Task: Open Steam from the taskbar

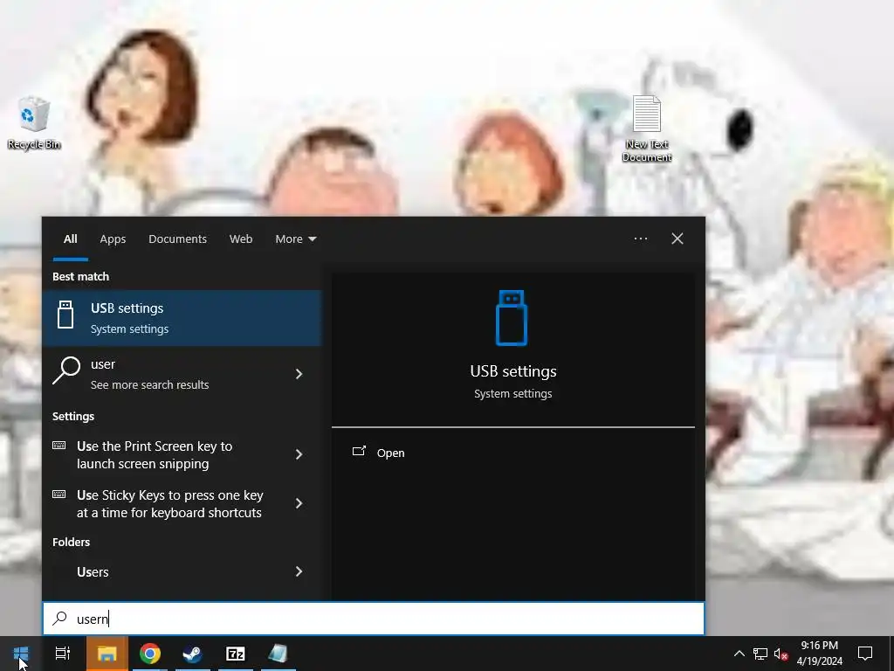Action: (193, 654)
